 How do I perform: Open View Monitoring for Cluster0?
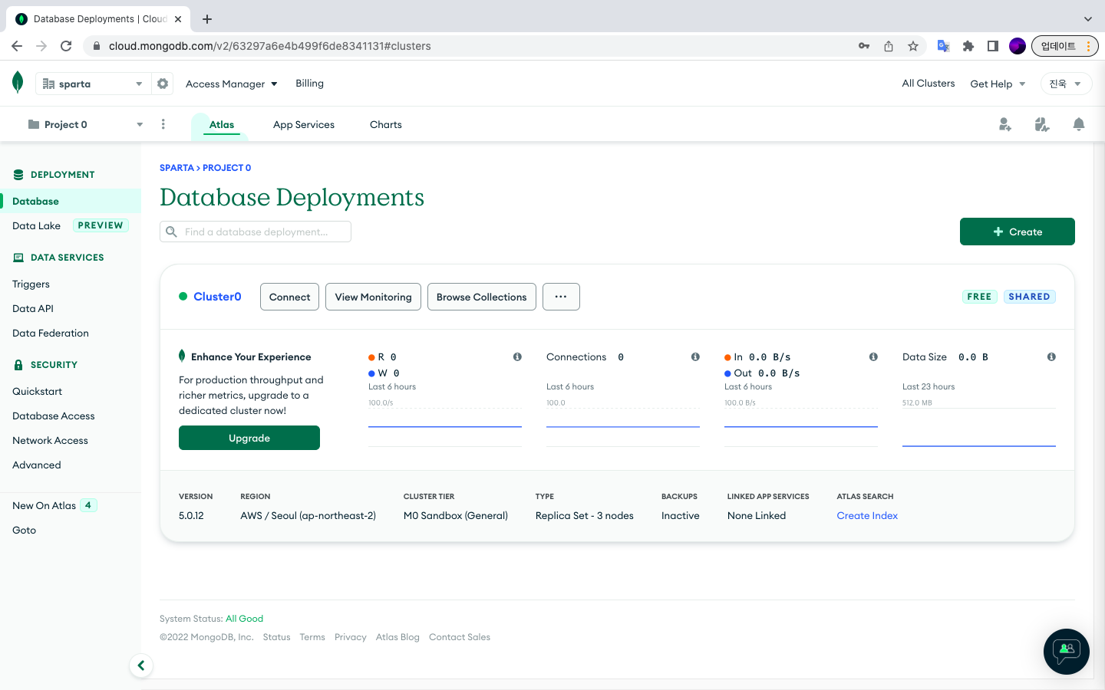click(x=373, y=297)
